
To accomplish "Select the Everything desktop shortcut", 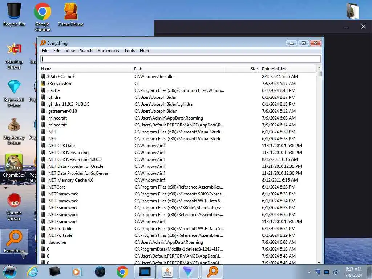I will tap(14, 241).
